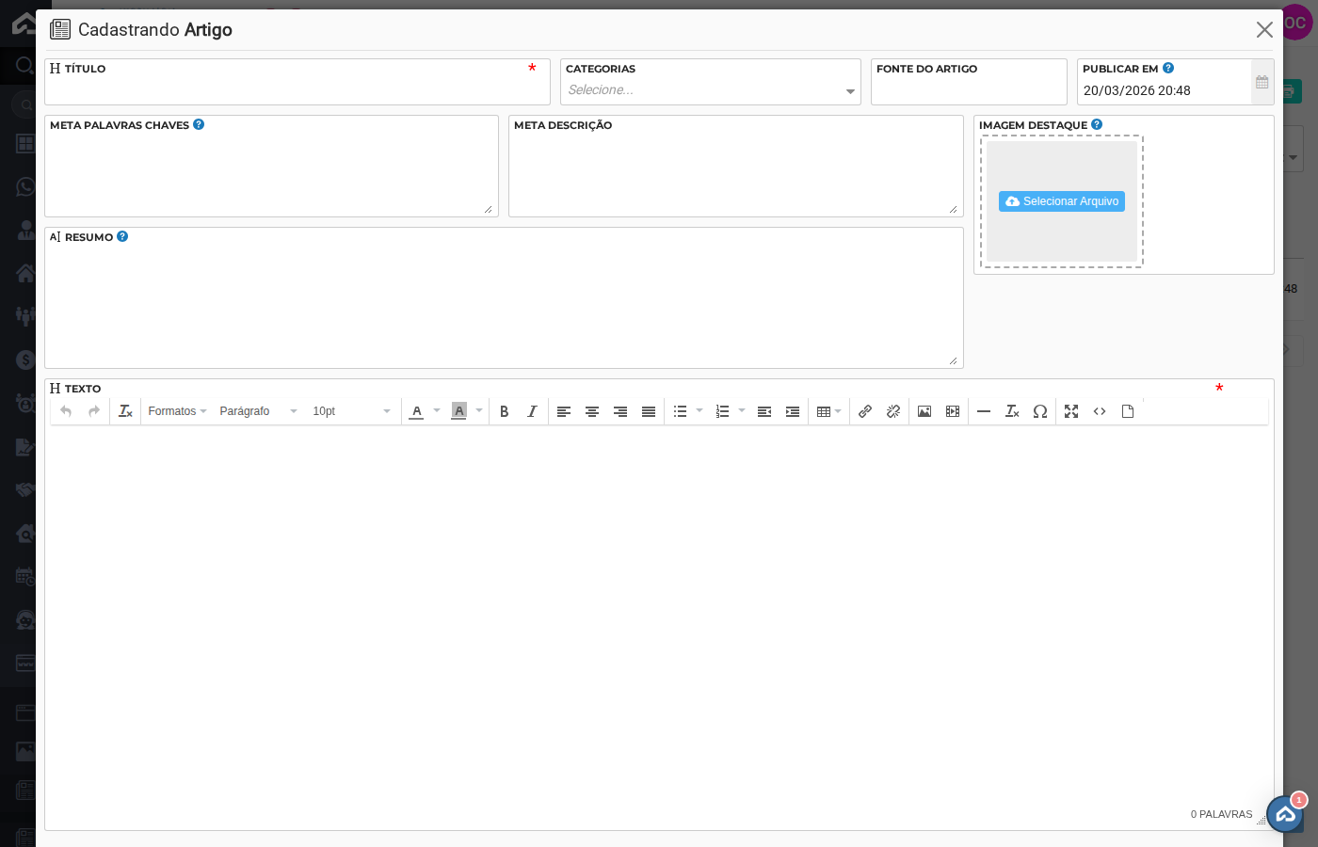Click the insert video media icon
Screen dimensions: 1318x847
point(953,411)
